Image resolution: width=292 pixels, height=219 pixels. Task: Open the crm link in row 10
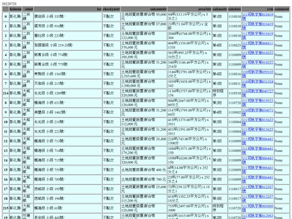[257, 122]
